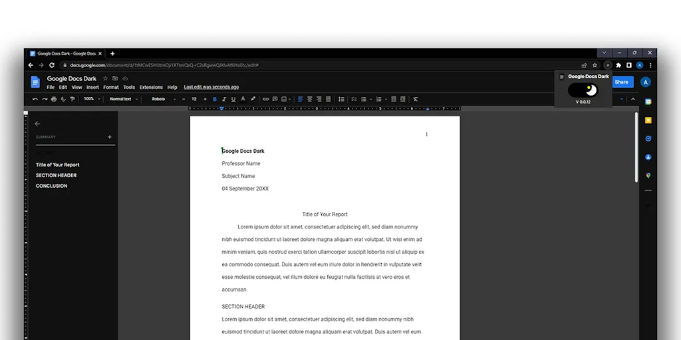Open the text color picker
This screenshot has height=340, width=681.
[243, 99]
